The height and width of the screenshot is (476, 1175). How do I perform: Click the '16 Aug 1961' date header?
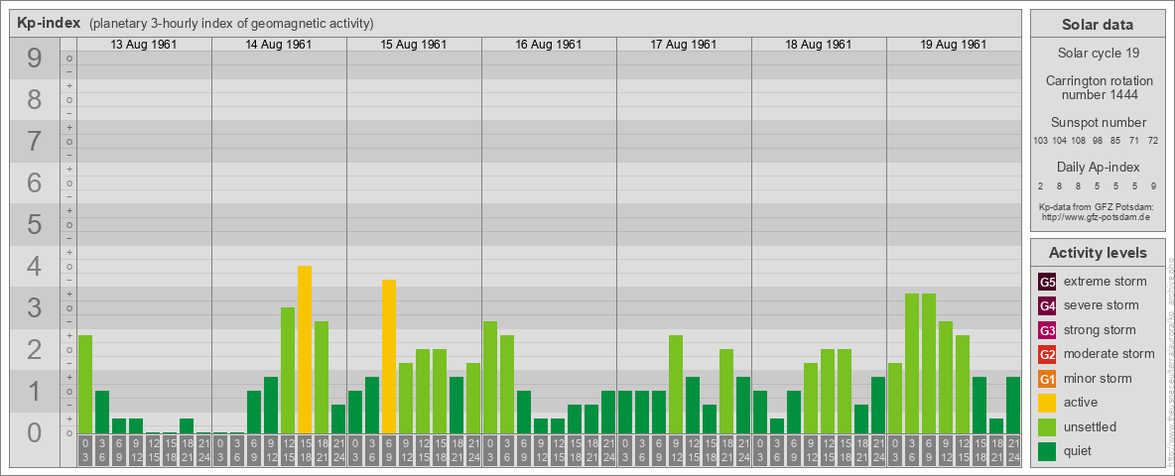pyautogui.click(x=549, y=45)
